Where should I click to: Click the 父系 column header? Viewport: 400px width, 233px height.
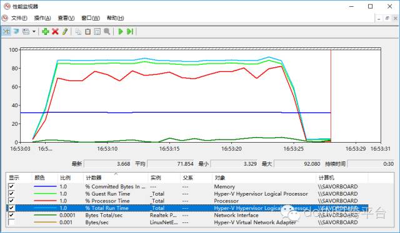[x=196, y=178]
